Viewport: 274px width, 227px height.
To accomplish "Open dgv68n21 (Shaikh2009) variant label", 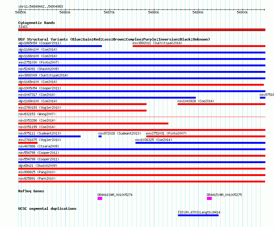I will pyautogui.click(x=38, y=166).
